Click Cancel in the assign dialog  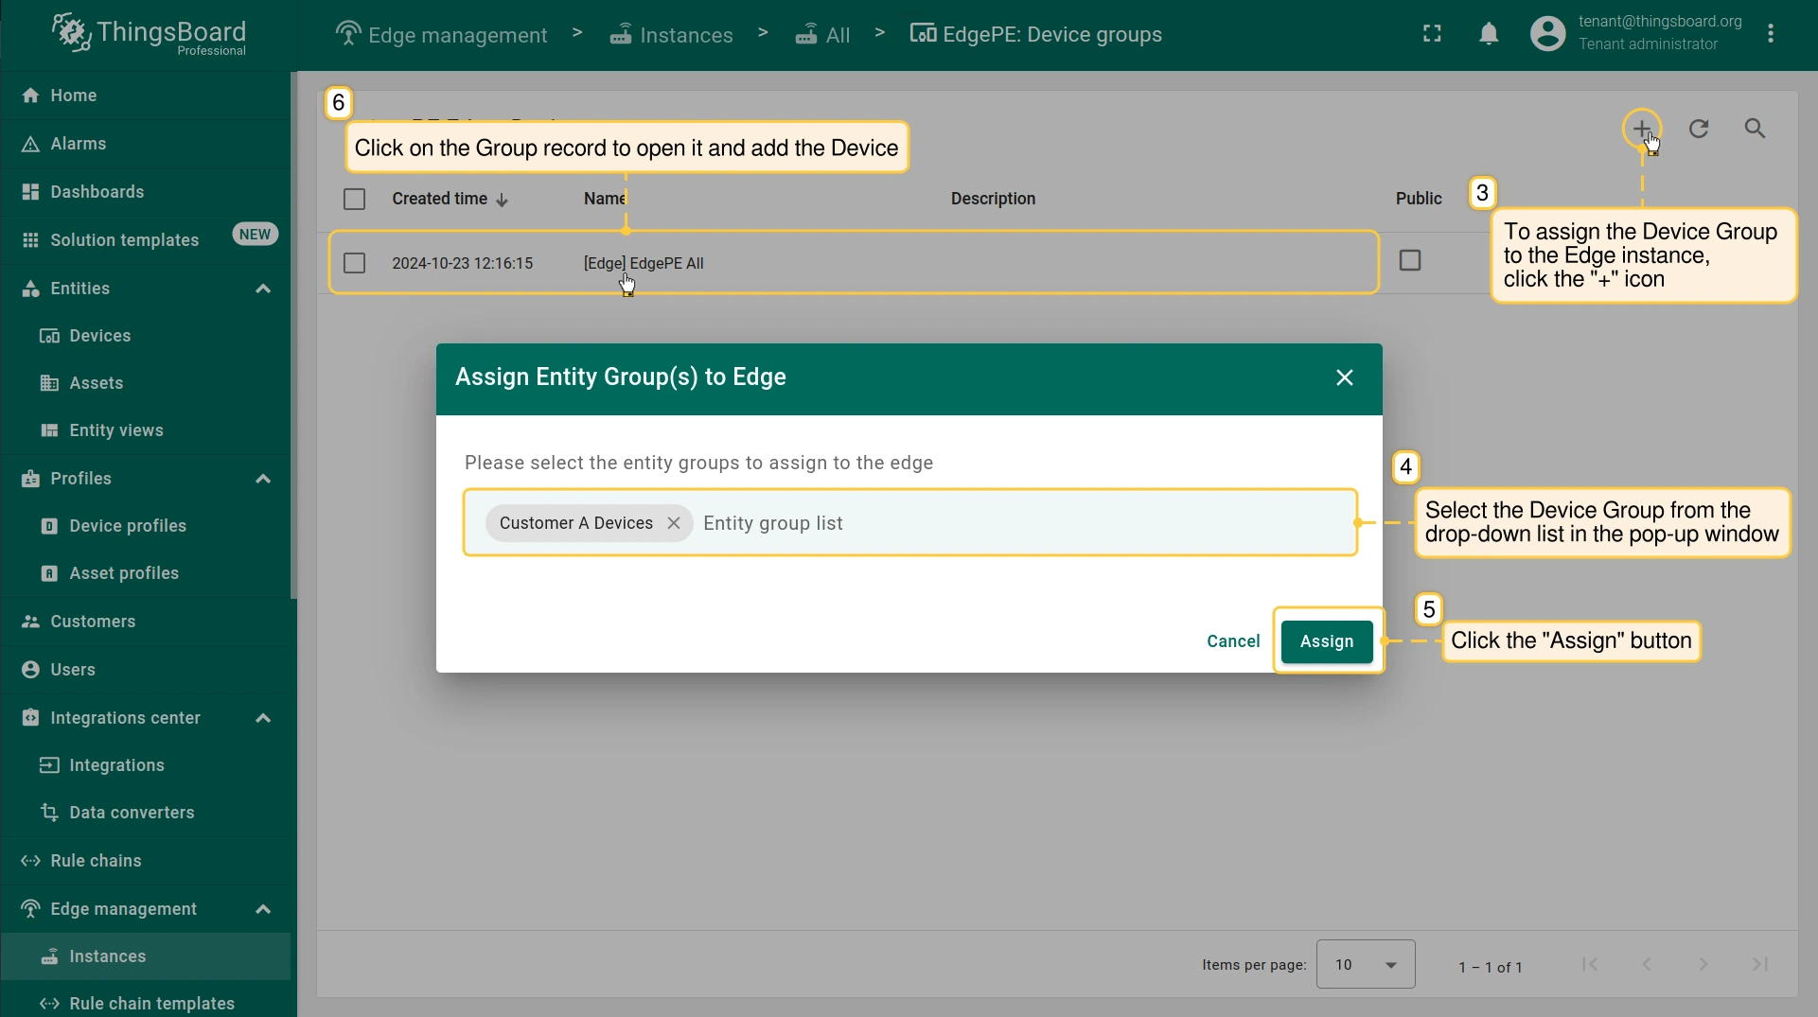[x=1232, y=641]
